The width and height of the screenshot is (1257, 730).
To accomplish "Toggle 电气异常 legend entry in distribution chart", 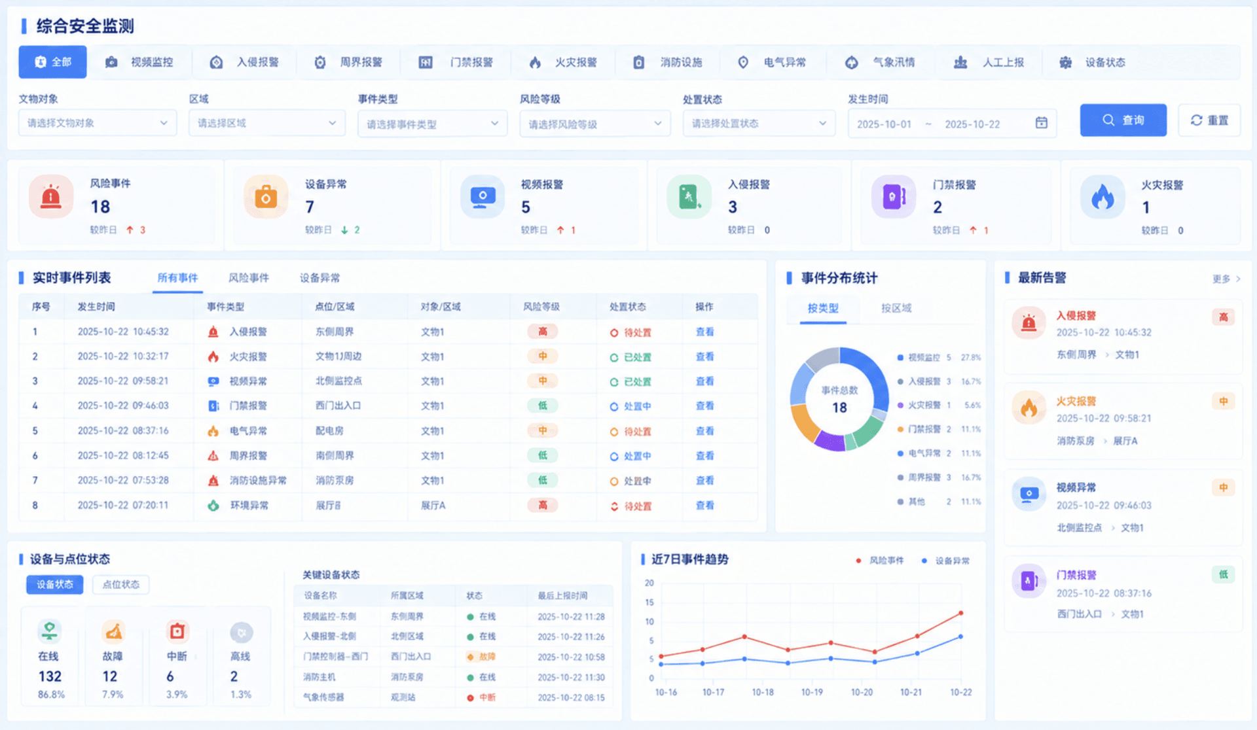I will (939, 453).
